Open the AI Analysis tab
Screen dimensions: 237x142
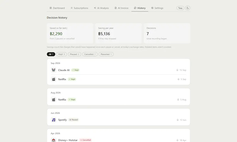pos(101,8)
